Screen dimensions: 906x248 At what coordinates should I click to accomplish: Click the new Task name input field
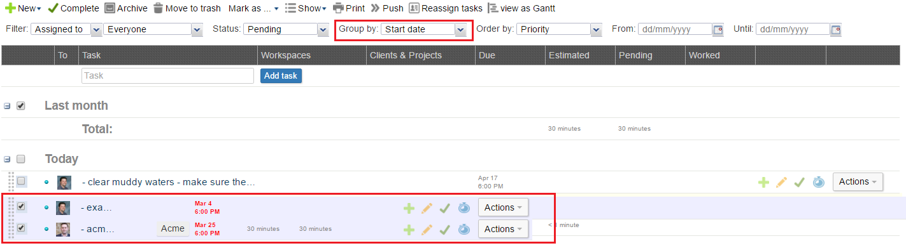pyautogui.click(x=167, y=75)
